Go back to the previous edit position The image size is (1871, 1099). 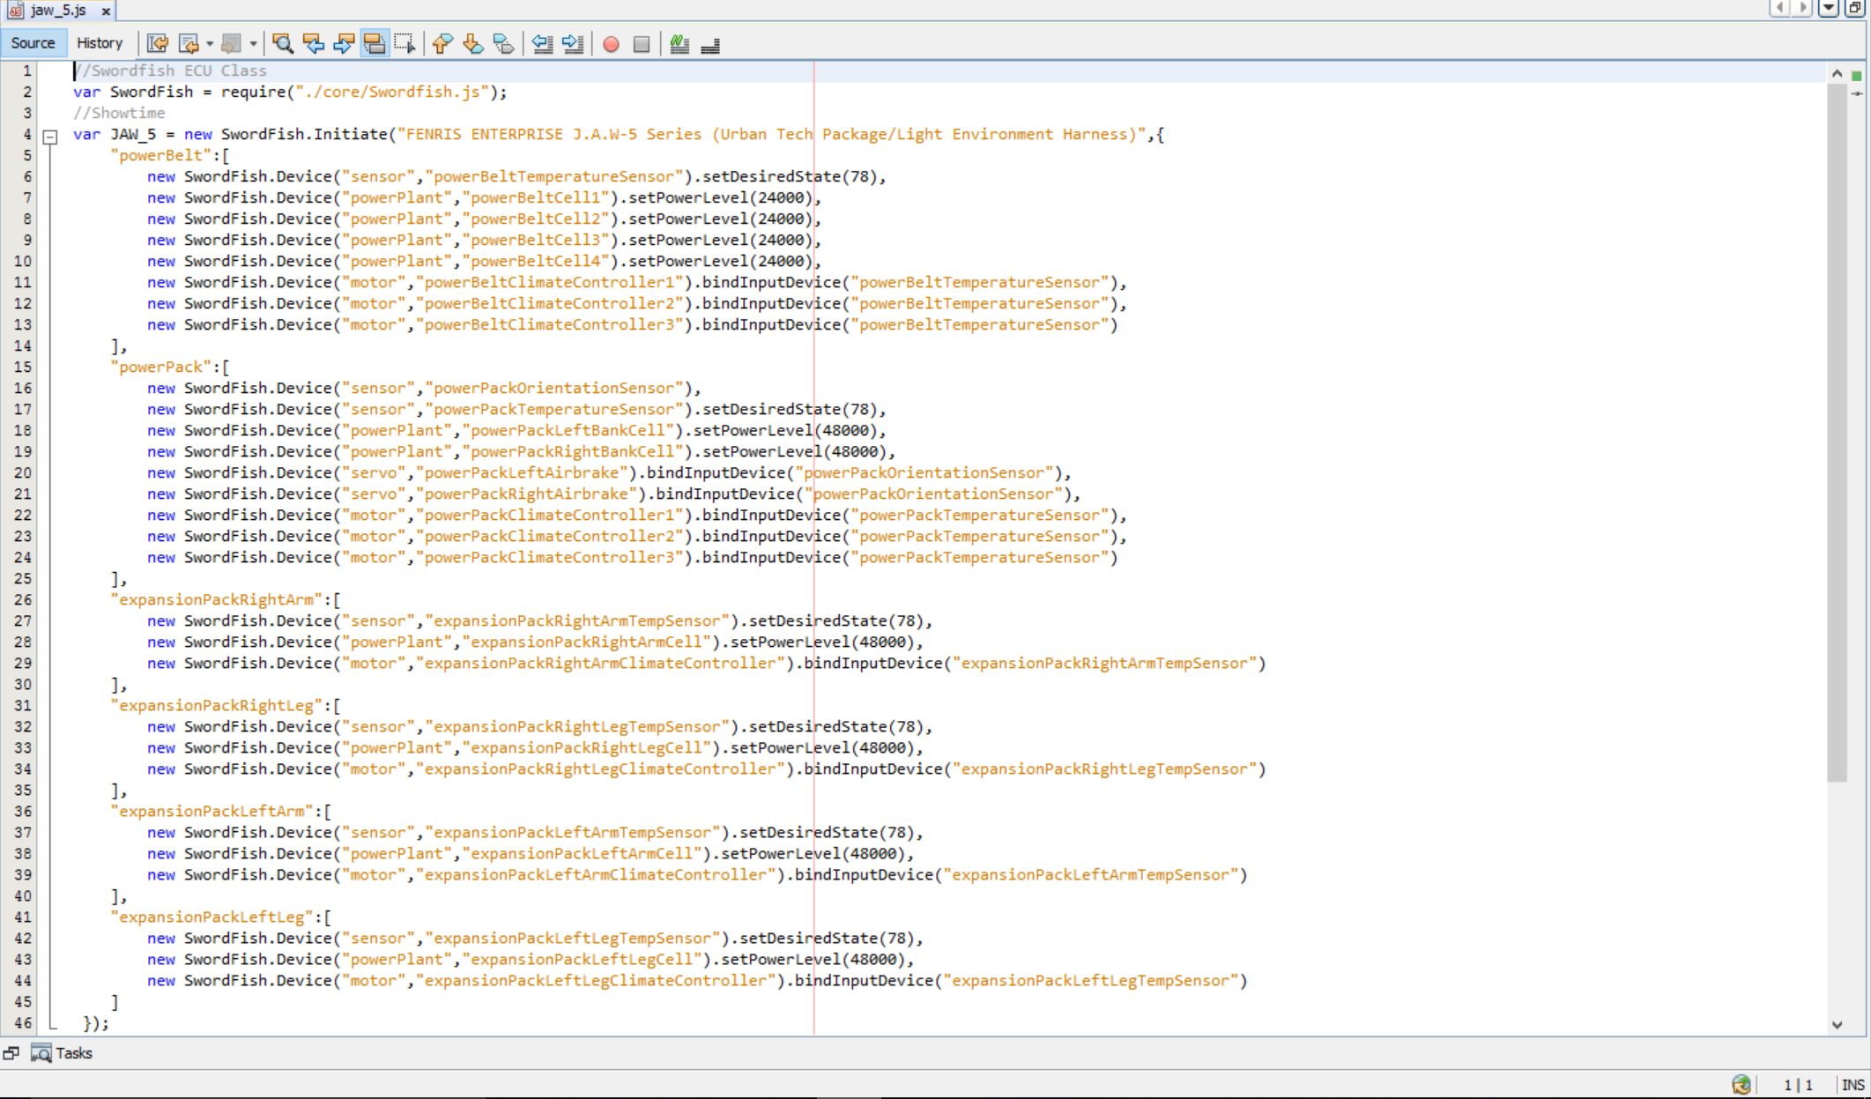click(189, 43)
